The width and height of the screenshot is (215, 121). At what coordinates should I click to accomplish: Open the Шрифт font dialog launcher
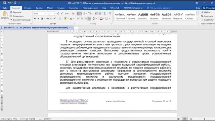coord(75,24)
